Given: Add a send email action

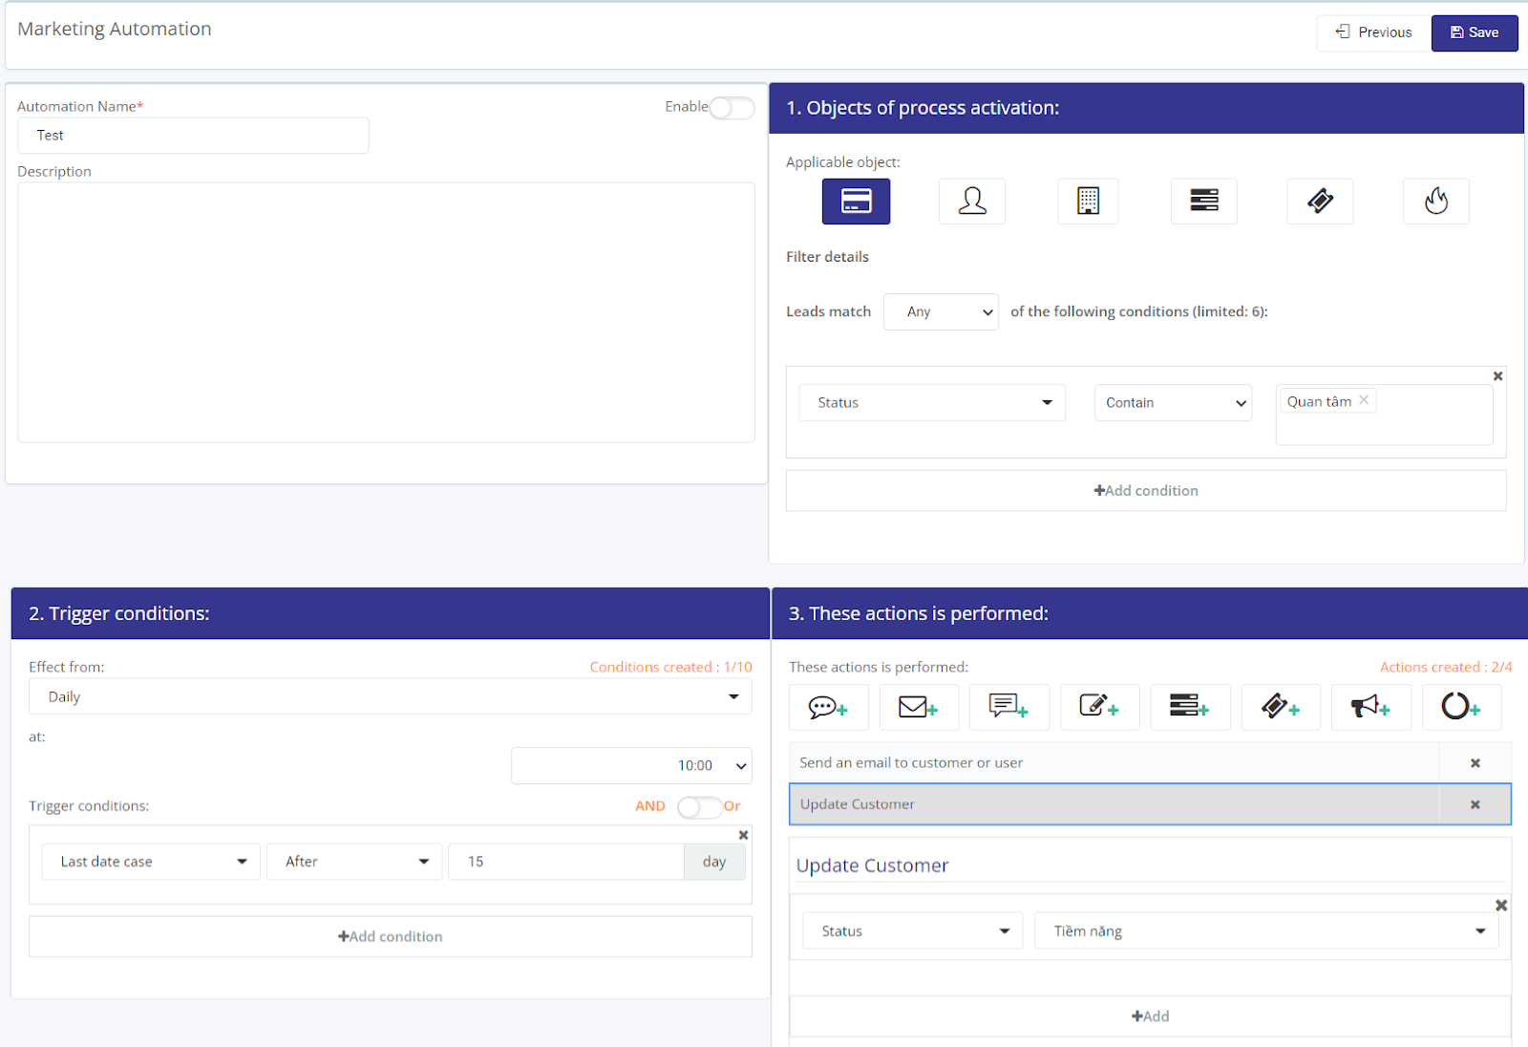Looking at the screenshot, I should [919, 707].
